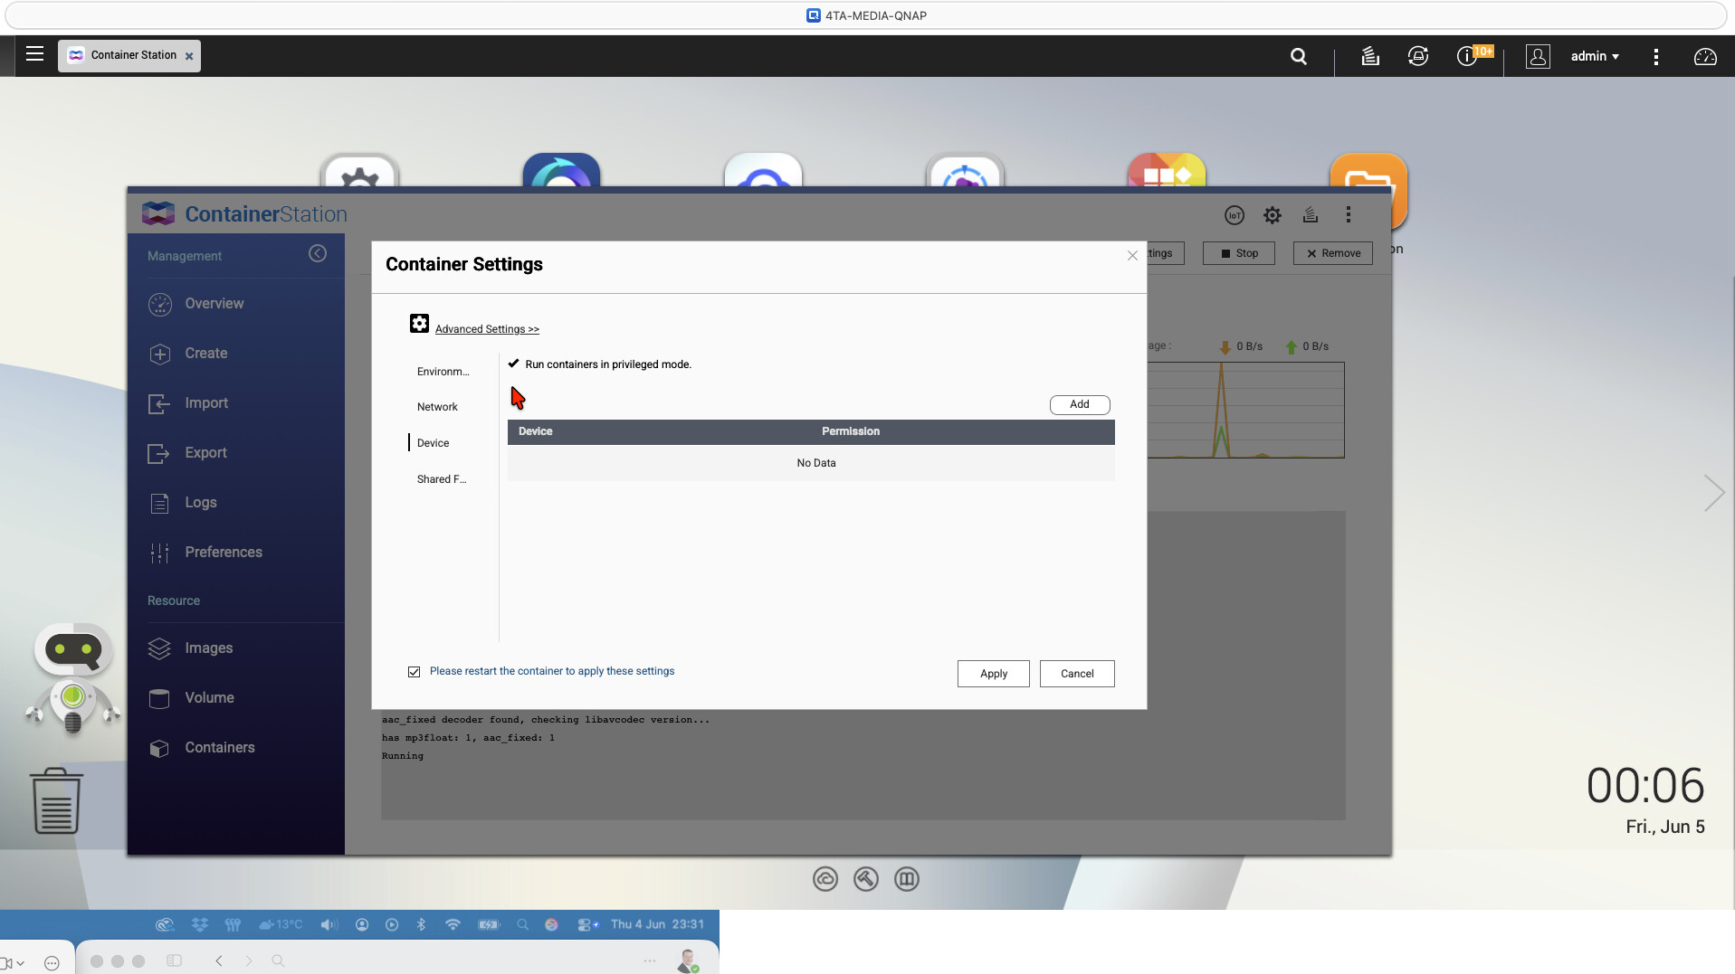Click the Dropbox icon in macOS menu bar
1735x974 pixels.
(200, 924)
